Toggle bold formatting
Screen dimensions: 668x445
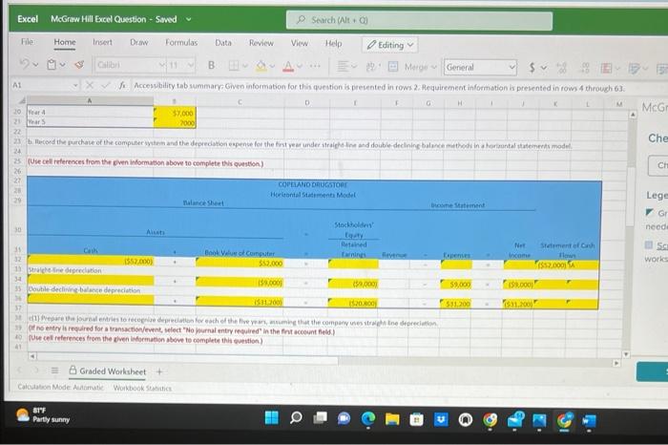point(211,65)
